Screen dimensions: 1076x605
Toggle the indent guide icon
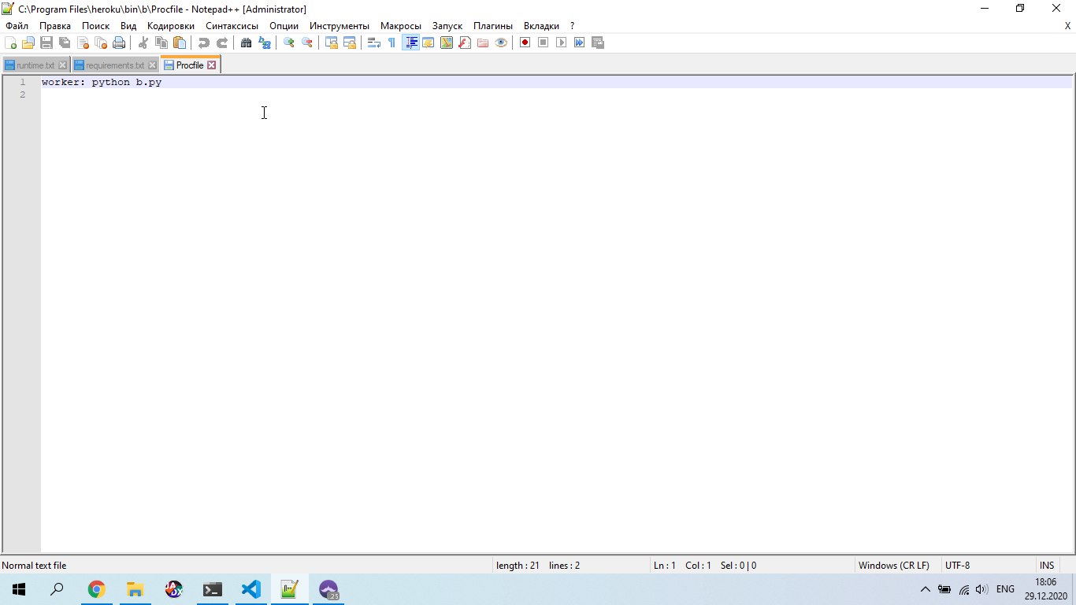(x=410, y=43)
